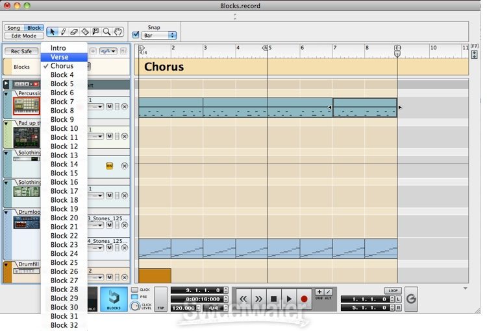The width and height of the screenshot is (487, 331).
Task: Choose Verse from the block list
Action: (x=59, y=57)
